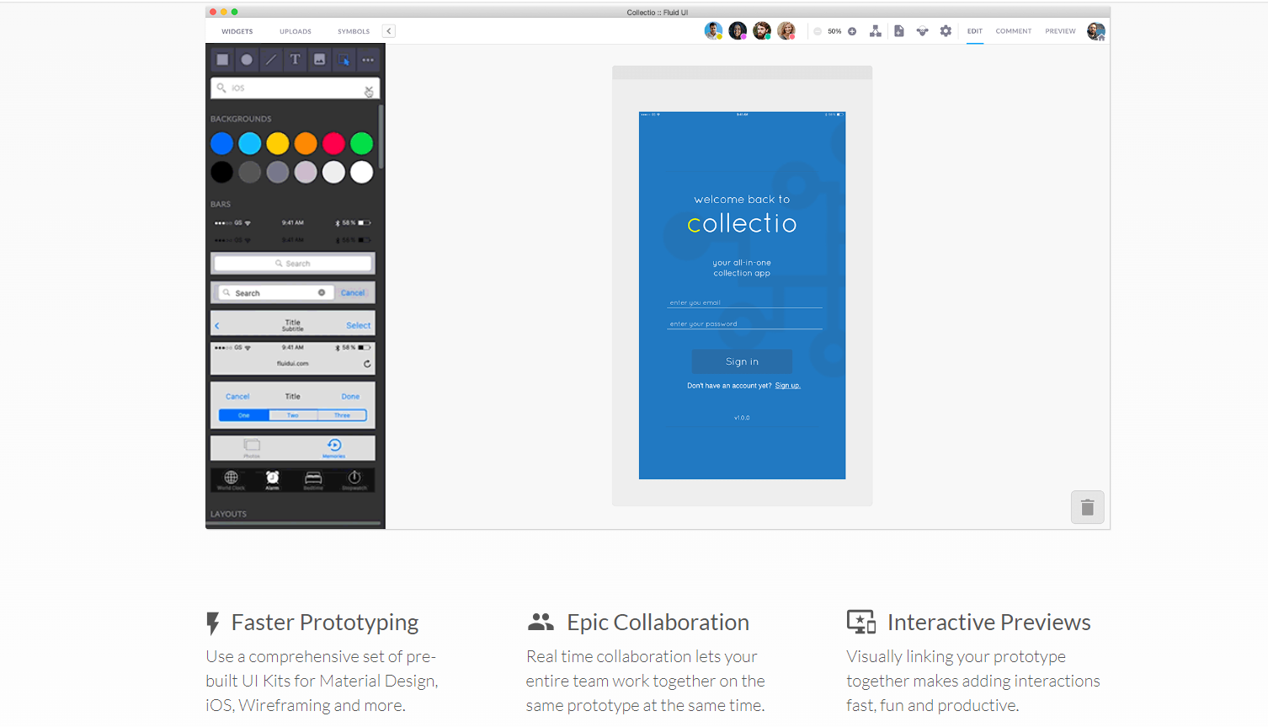The height and width of the screenshot is (727, 1268).
Task: Select the rectangle shape tool
Action: tap(222, 60)
